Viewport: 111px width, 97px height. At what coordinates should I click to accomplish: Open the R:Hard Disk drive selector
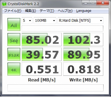[80, 21]
